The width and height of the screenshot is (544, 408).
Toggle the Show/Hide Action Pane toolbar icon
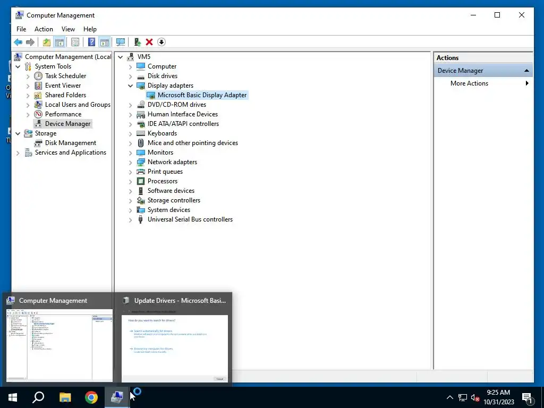[x=105, y=42]
